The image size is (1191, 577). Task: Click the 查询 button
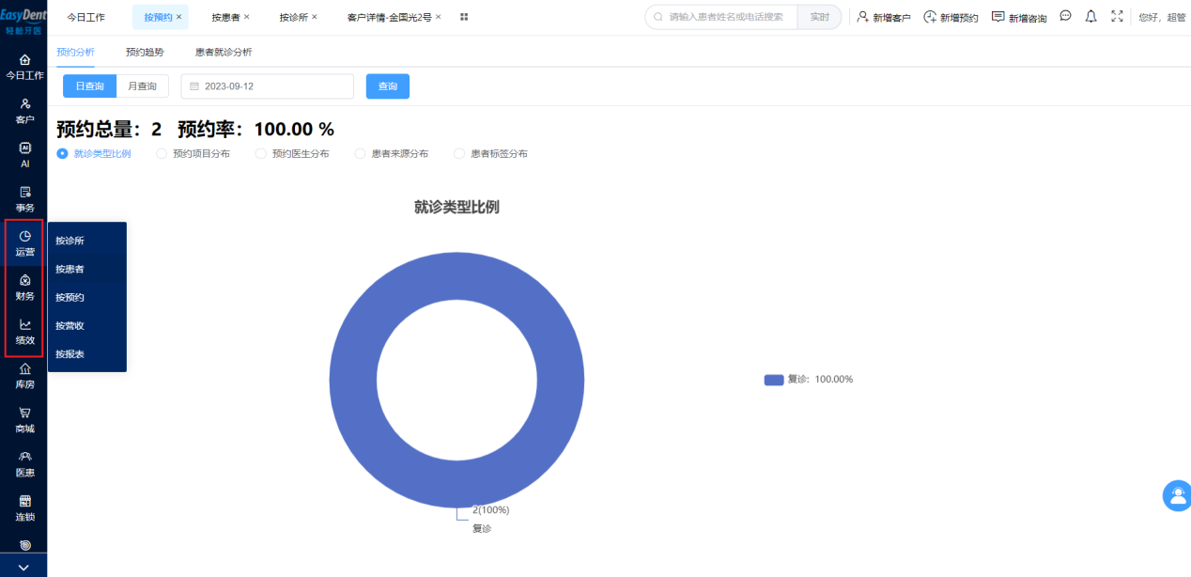388,86
